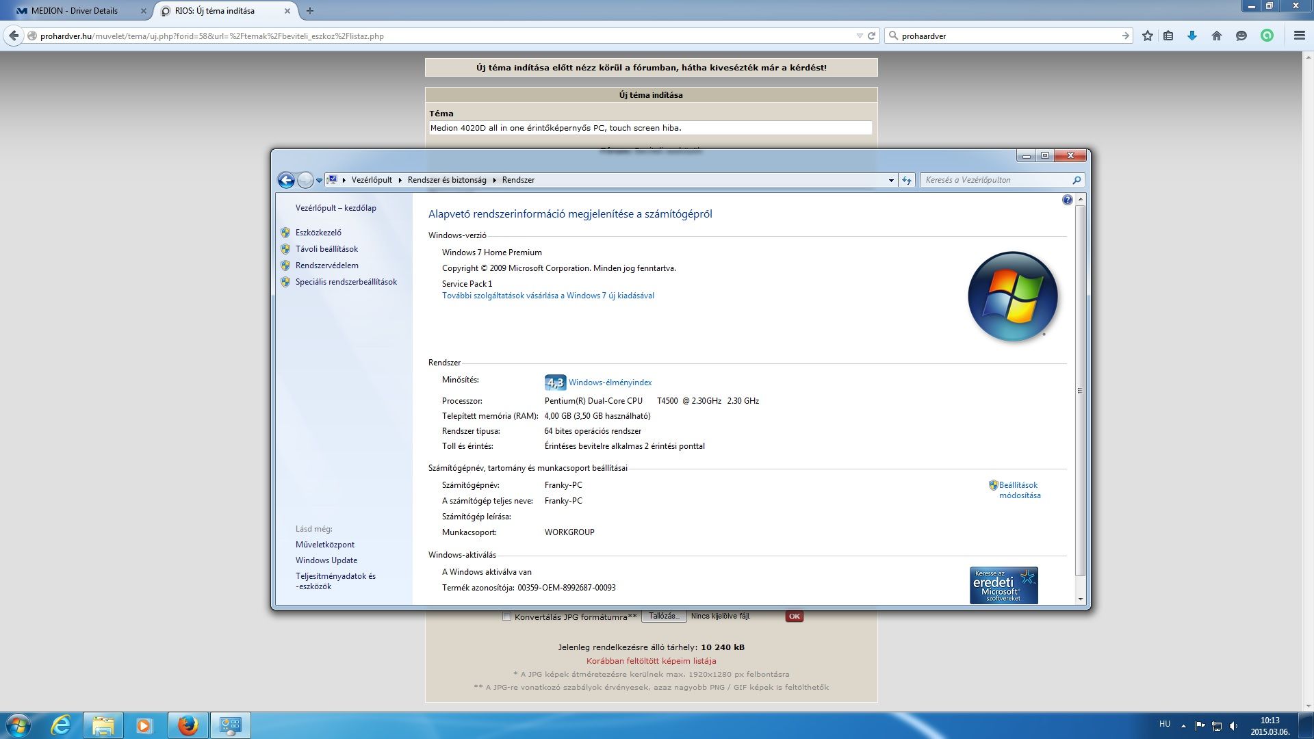Submit the prohaardver search with arrow icon
This screenshot has width=1314, height=739.
pos(1125,36)
